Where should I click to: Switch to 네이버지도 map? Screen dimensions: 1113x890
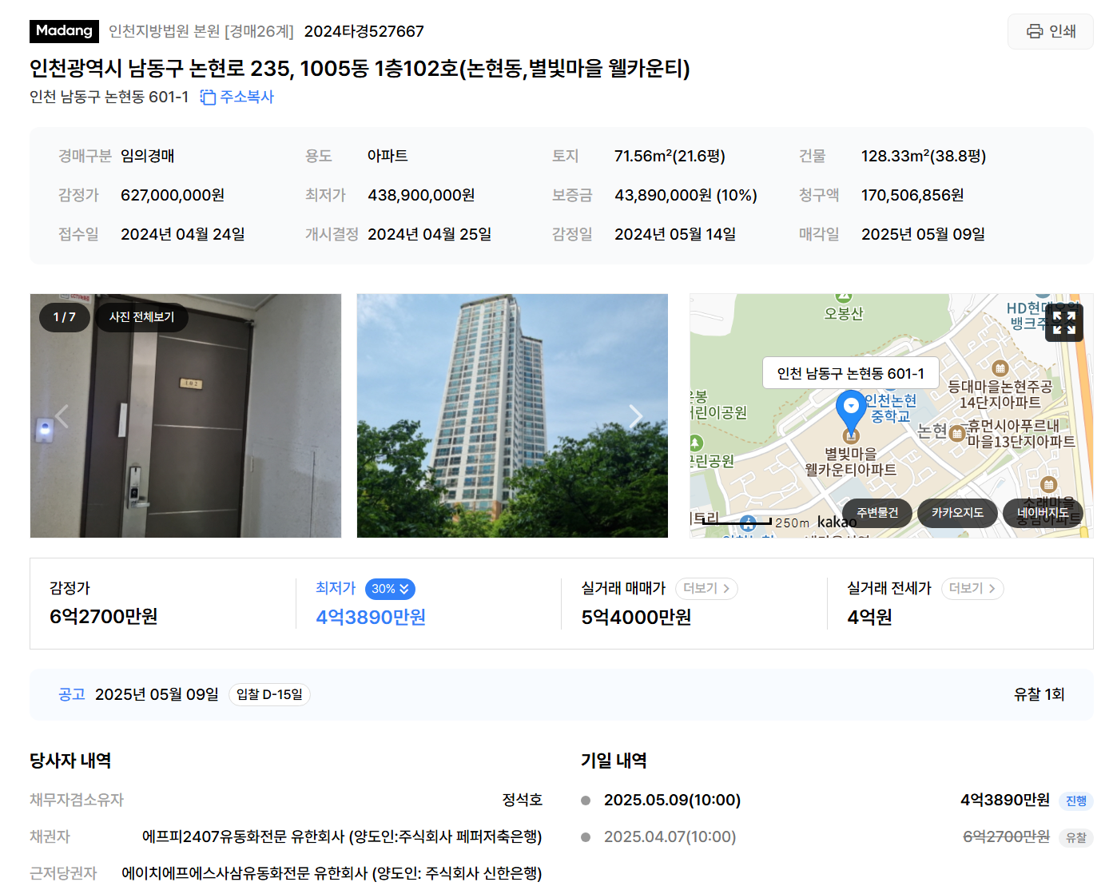(x=1042, y=513)
